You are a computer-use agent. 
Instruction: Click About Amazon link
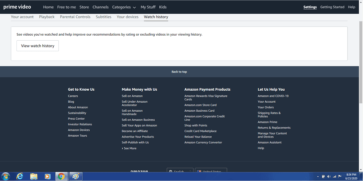coord(78,107)
